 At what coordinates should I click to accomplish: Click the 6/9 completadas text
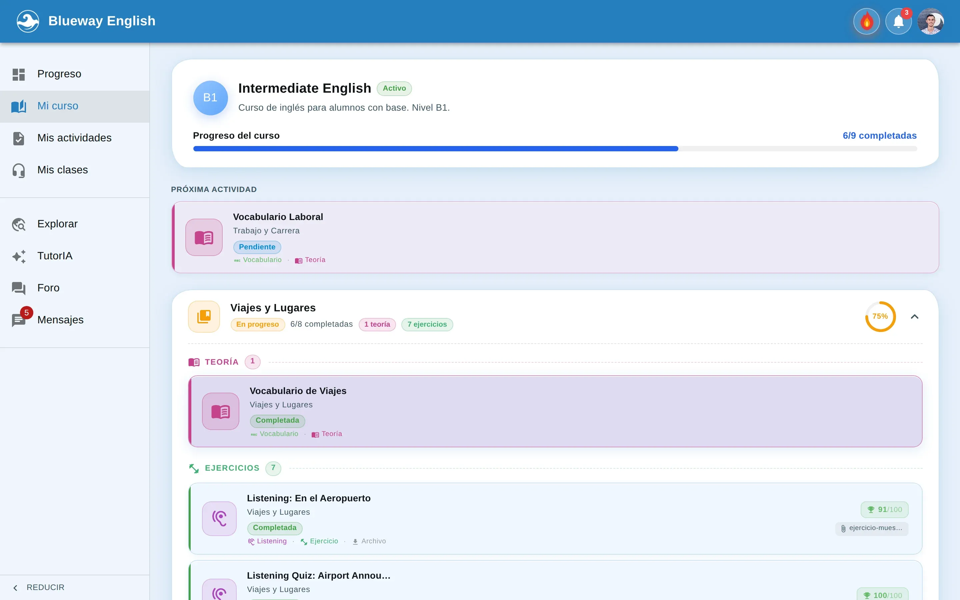879,136
